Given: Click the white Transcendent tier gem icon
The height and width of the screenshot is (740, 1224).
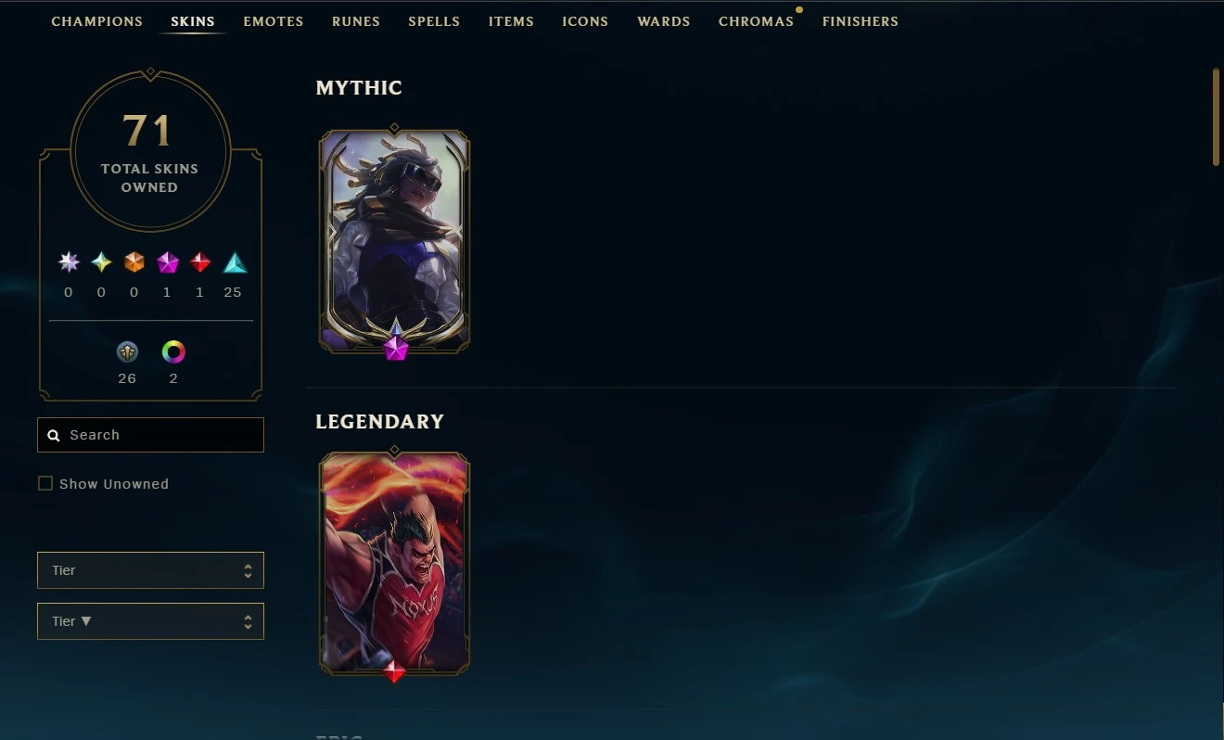Looking at the screenshot, I should point(69,262).
